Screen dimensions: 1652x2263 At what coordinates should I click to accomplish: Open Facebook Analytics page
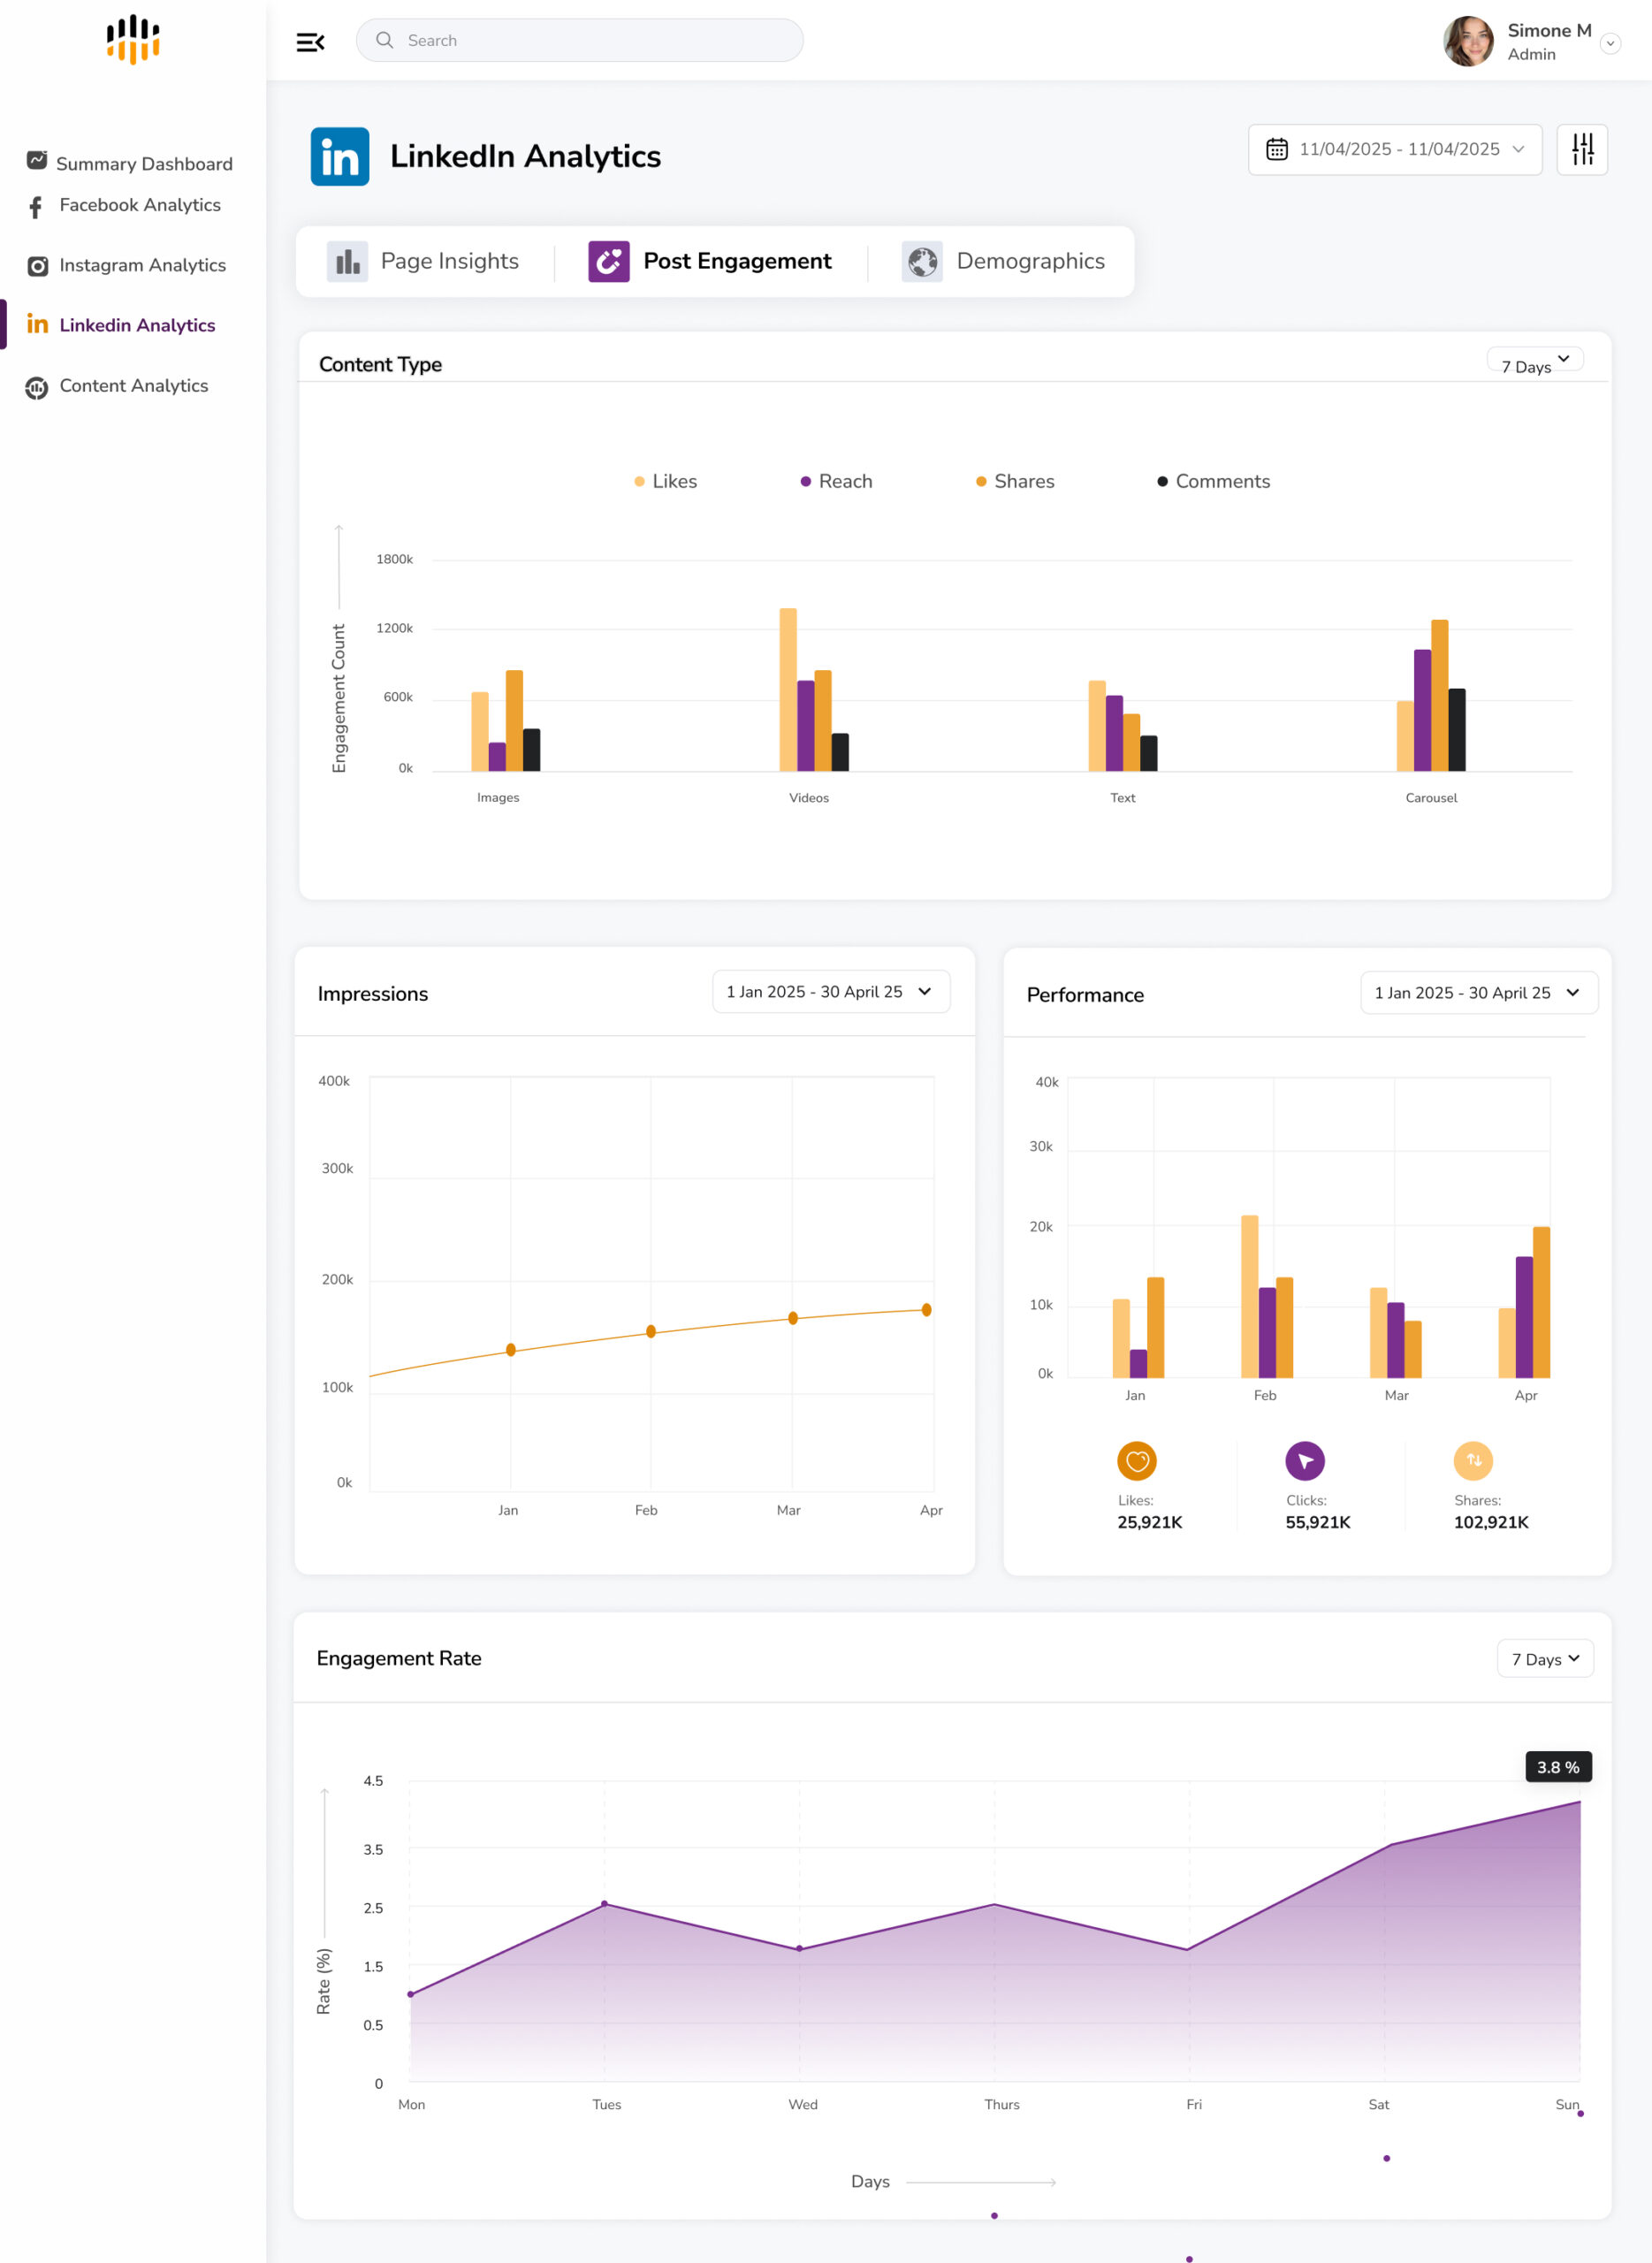point(125,205)
